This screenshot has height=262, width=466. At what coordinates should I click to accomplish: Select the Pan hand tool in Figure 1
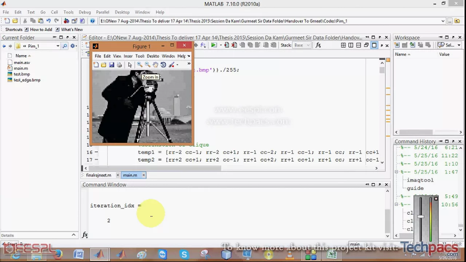click(155, 65)
